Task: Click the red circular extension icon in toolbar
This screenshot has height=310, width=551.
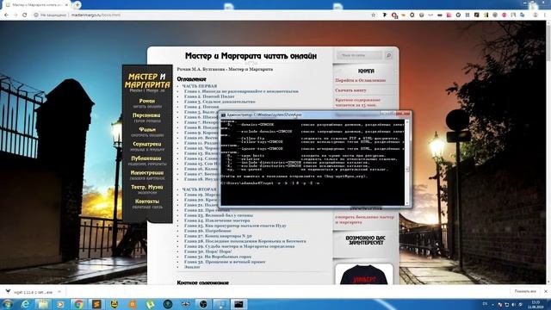Action: 504,15
